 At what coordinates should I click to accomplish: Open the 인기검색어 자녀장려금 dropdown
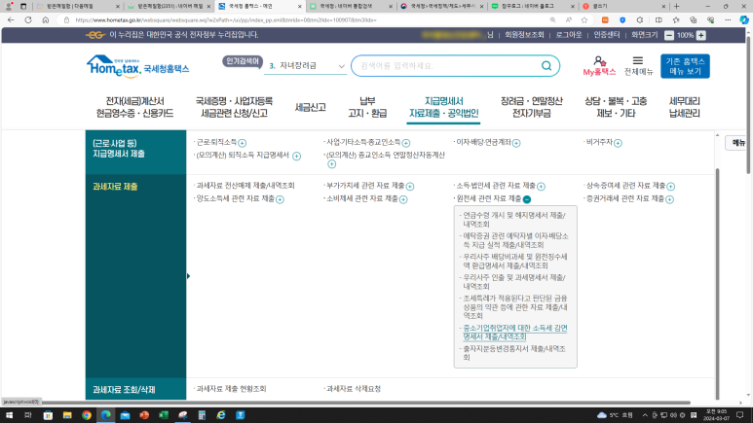(x=306, y=66)
